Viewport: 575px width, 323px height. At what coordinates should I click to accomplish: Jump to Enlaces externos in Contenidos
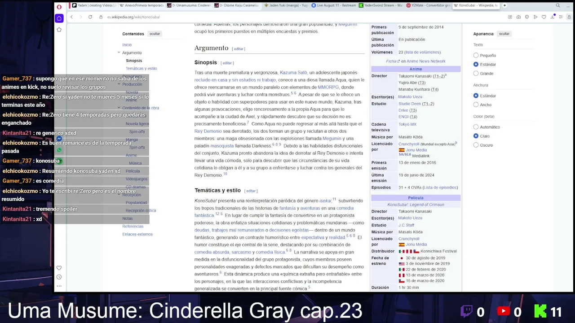click(137, 234)
